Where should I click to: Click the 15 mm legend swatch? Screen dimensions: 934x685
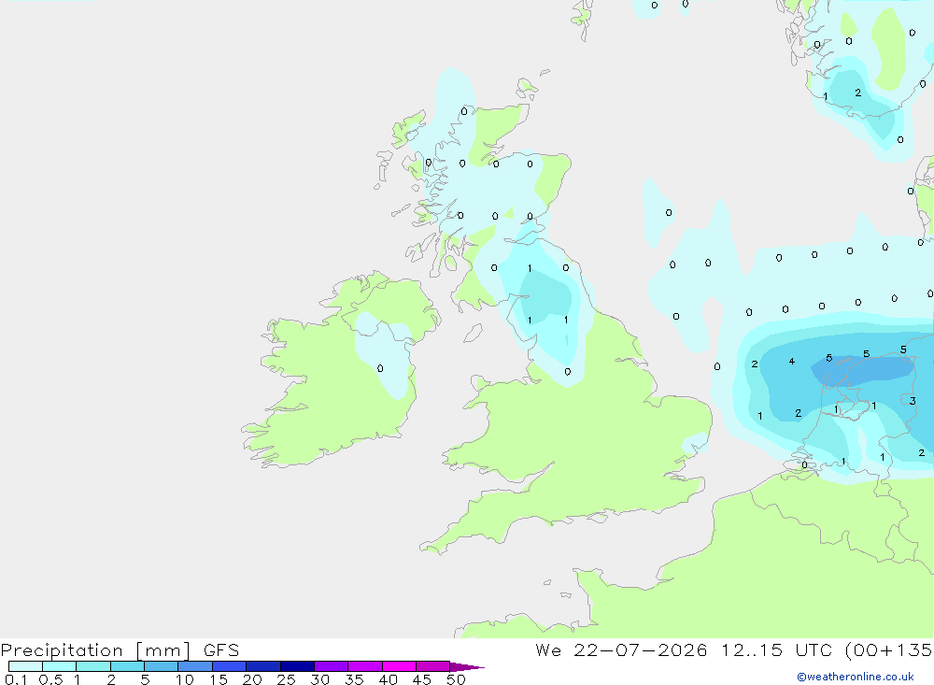(230, 666)
